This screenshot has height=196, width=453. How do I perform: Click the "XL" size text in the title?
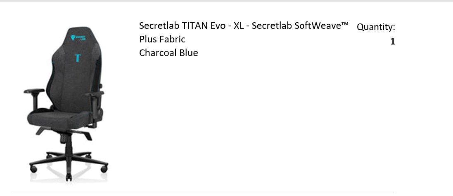point(239,26)
